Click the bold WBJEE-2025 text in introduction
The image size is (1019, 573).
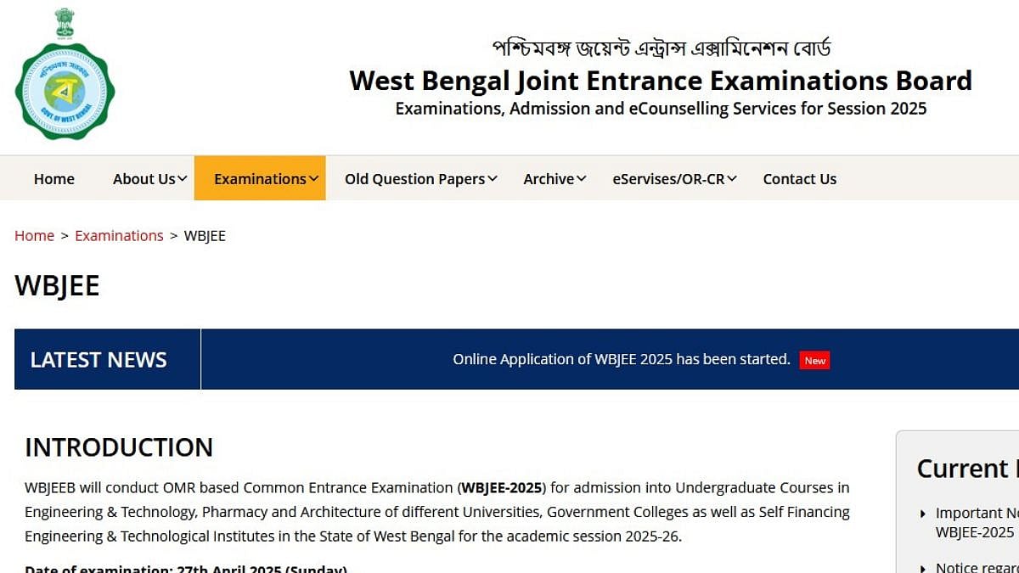503,487
